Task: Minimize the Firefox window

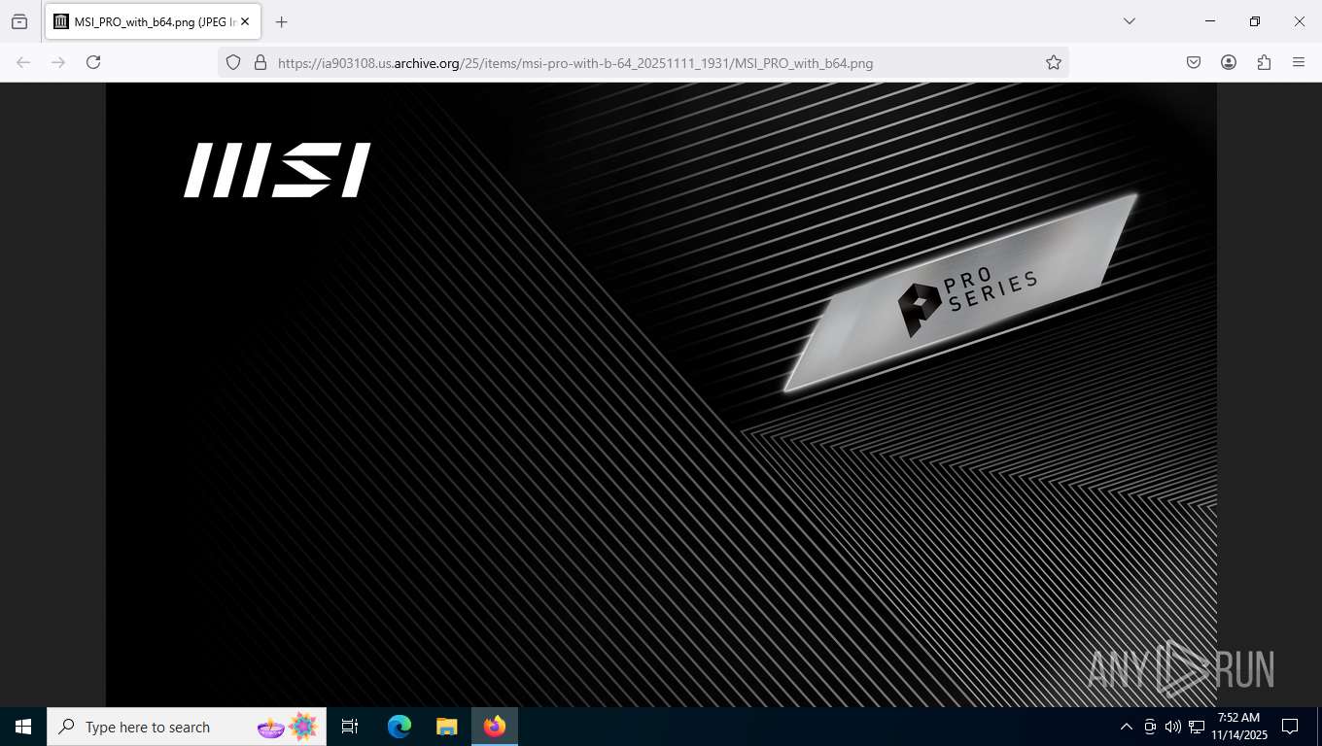Action: point(1210,21)
